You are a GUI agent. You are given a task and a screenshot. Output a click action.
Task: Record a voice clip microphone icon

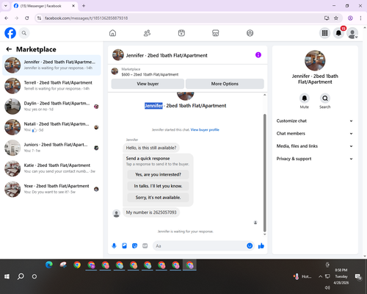tap(114, 245)
